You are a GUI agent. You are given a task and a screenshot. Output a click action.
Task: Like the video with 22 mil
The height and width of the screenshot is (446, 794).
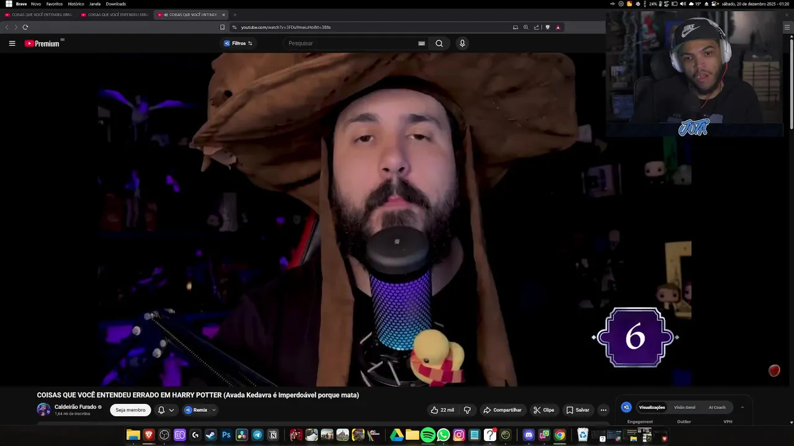[442, 410]
